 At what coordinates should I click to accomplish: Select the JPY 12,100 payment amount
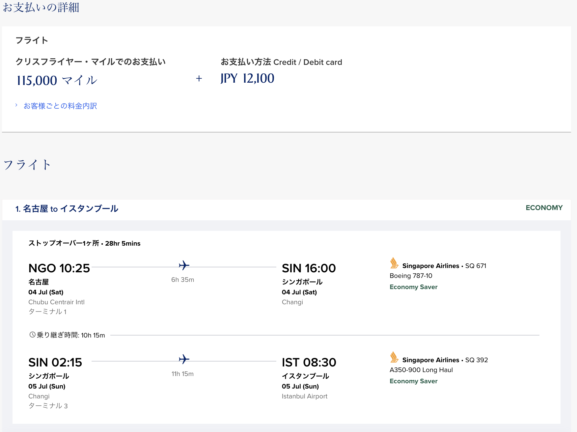[x=247, y=78]
